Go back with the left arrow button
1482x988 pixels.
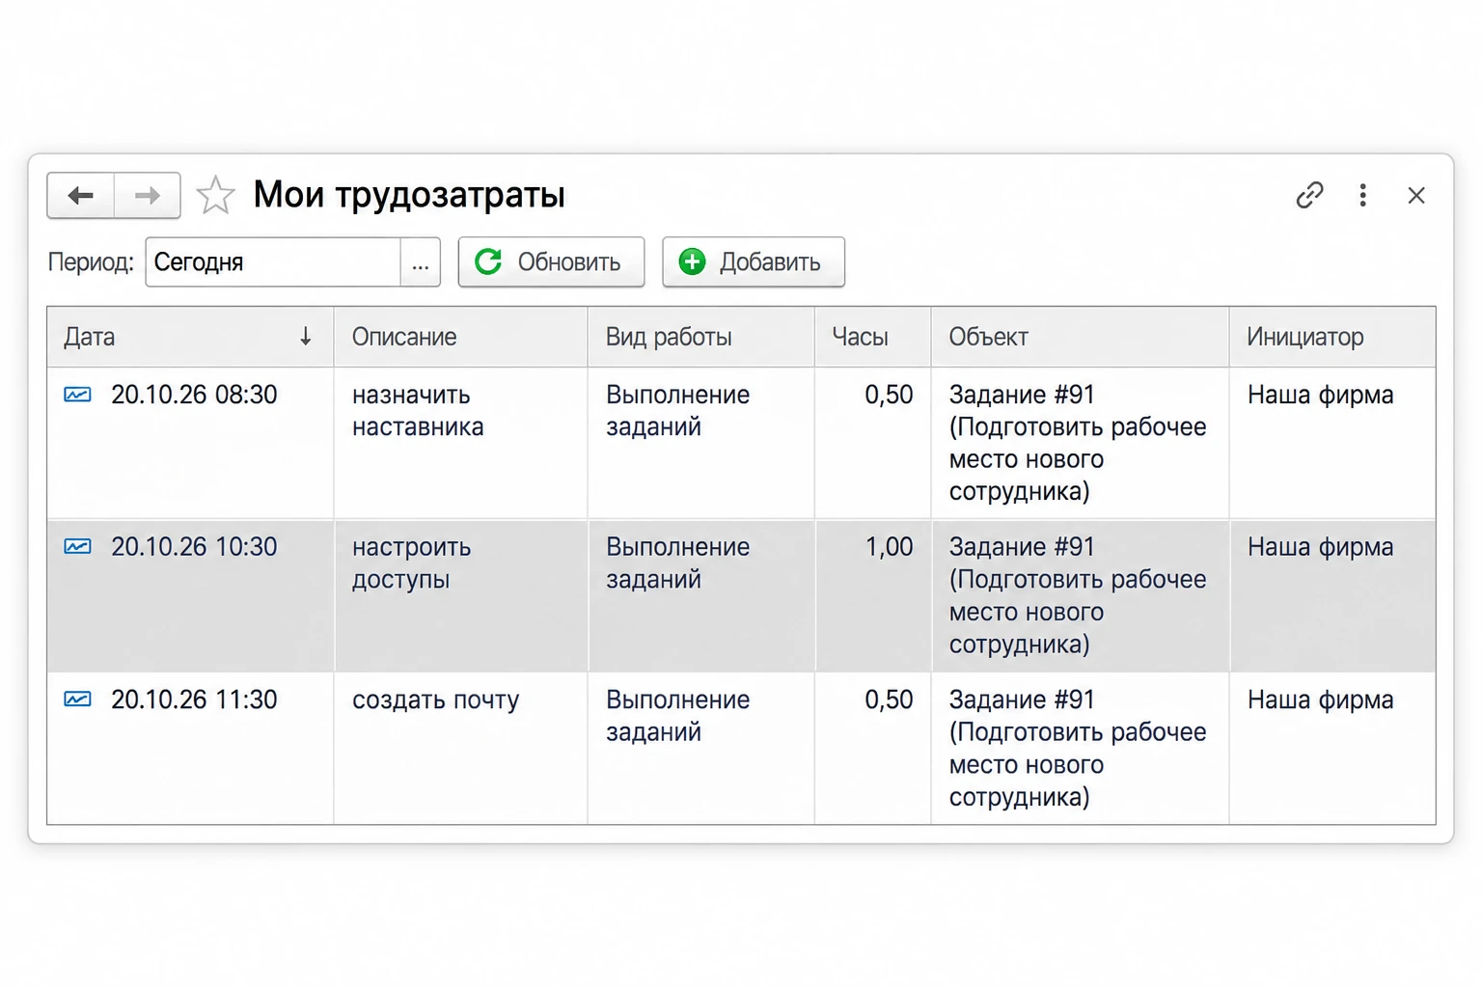pyautogui.click(x=81, y=196)
